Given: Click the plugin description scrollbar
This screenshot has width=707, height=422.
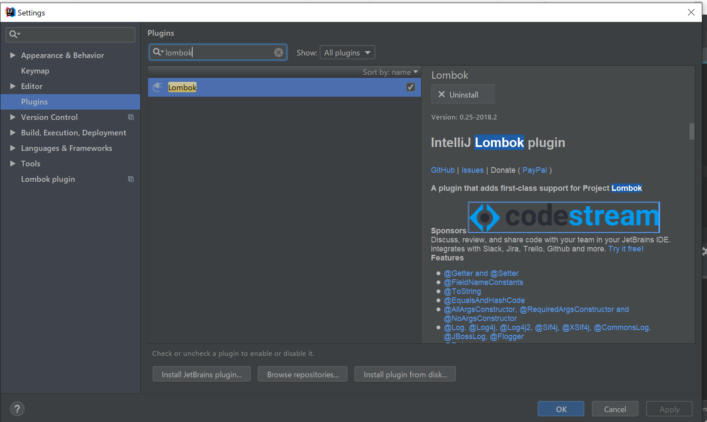Looking at the screenshot, I should point(692,131).
